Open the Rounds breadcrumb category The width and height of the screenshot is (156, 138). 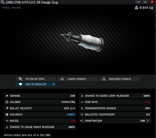tap(17, 8)
